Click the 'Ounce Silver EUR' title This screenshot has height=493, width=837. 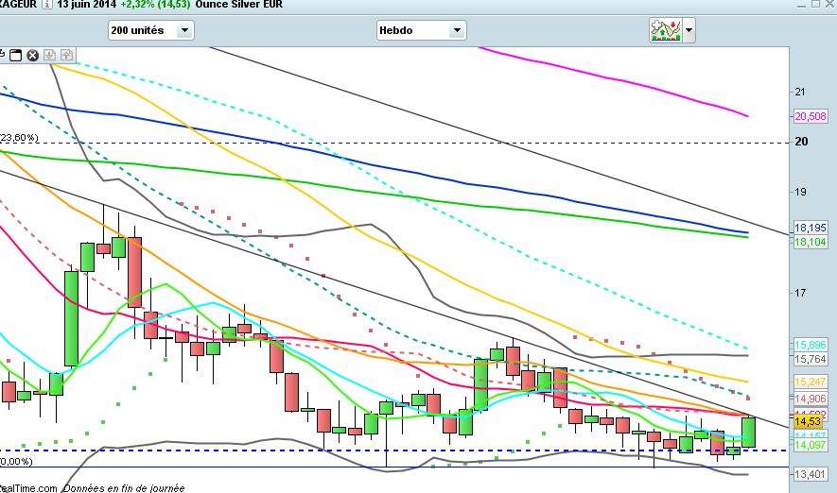pos(239,5)
